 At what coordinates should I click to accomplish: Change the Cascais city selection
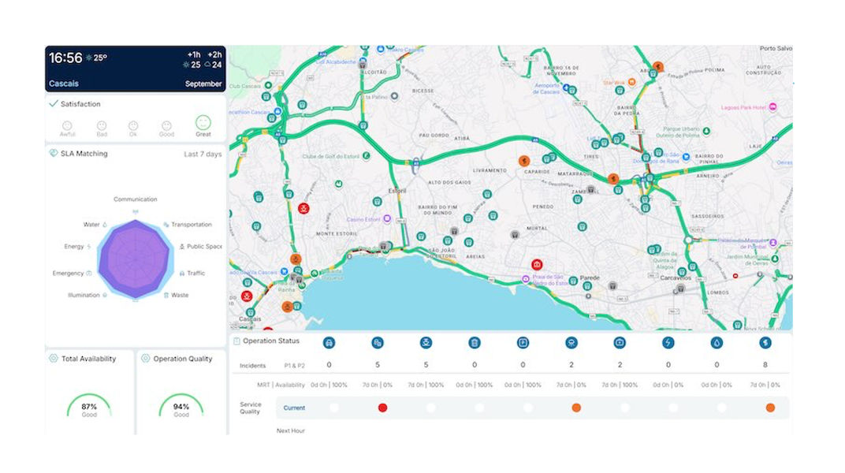coord(64,84)
